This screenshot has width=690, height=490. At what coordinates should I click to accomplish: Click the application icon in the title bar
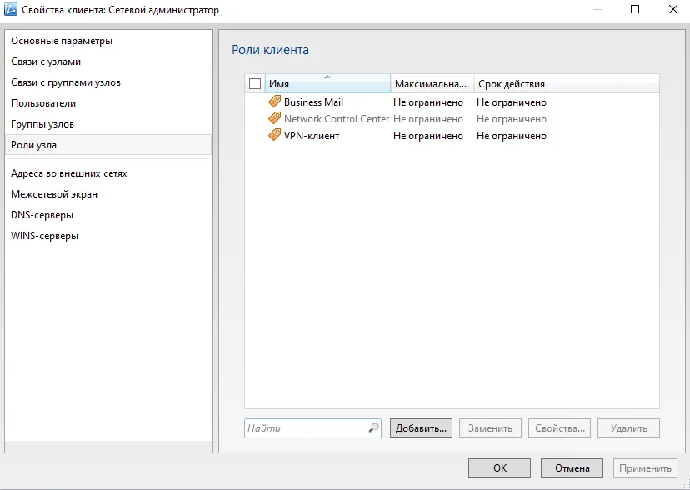11,10
